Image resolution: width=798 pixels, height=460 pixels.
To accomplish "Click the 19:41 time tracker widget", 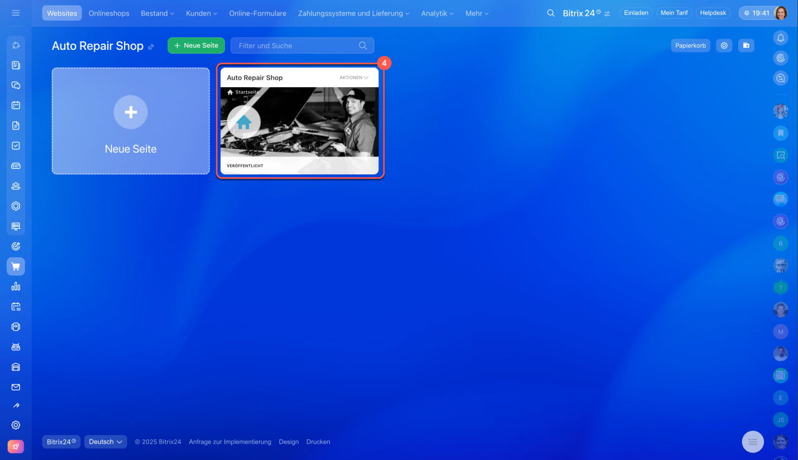I will [756, 13].
